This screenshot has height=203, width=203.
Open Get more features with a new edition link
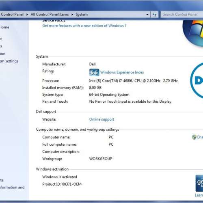[x=84, y=26]
